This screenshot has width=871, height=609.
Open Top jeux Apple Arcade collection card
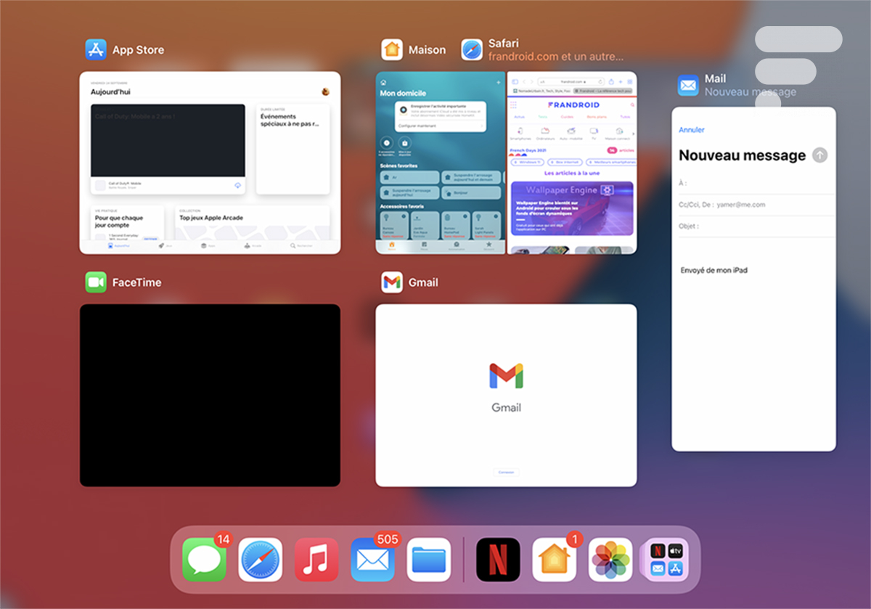(252, 222)
